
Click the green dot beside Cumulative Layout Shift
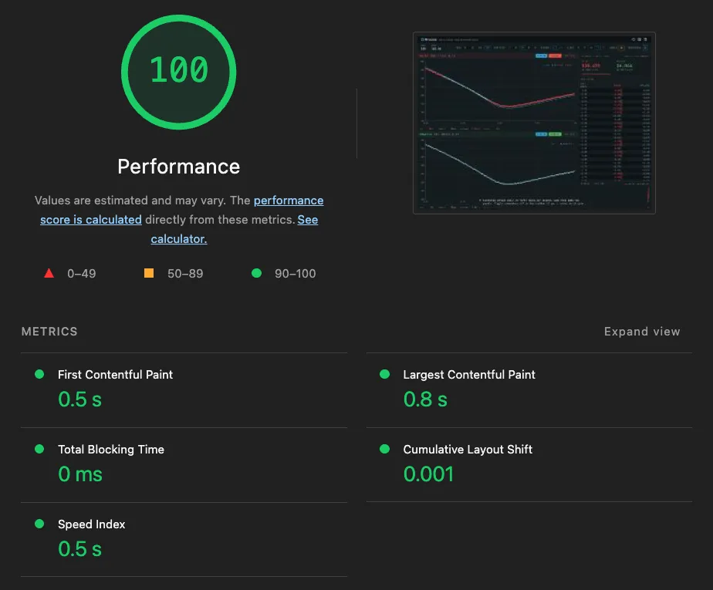385,449
